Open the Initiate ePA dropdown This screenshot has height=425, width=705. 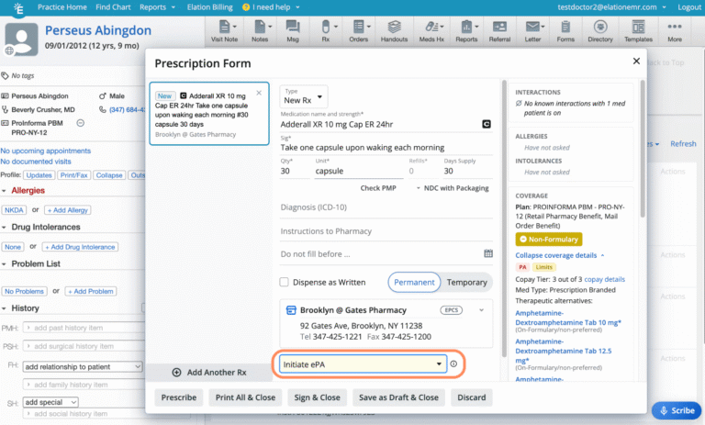point(363,363)
